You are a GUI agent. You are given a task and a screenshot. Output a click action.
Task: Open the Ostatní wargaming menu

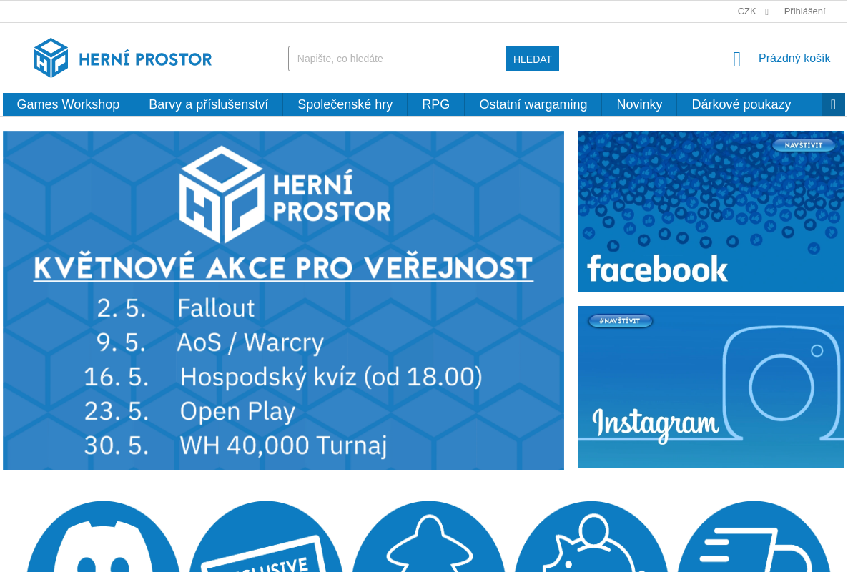tap(533, 104)
